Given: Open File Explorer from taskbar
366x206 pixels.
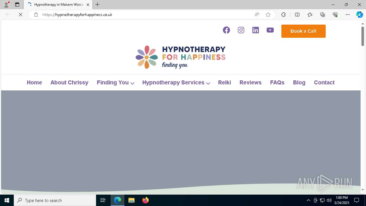Looking at the screenshot, I should [x=132, y=200].
